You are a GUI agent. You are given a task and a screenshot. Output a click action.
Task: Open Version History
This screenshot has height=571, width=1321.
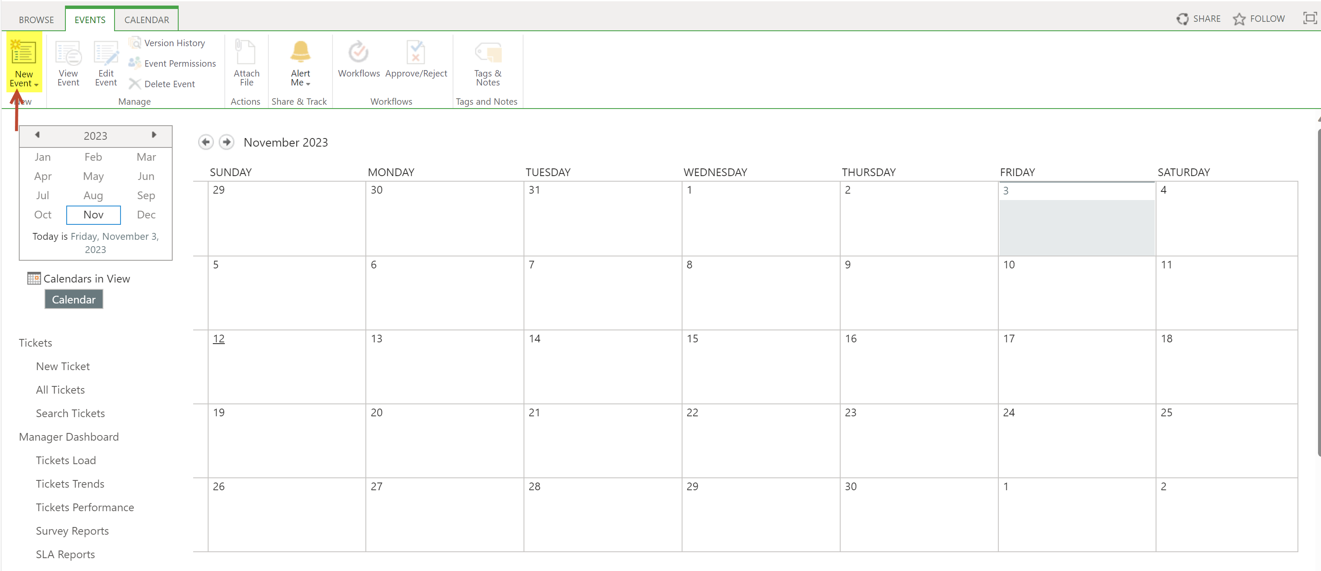[174, 43]
